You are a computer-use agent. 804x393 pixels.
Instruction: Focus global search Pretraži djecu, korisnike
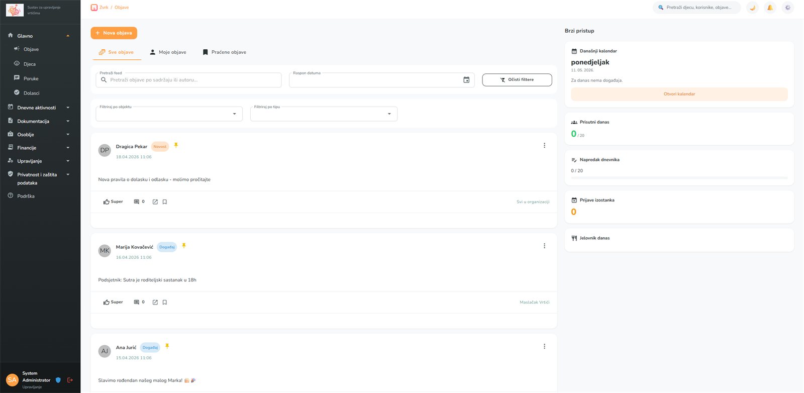(x=696, y=8)
